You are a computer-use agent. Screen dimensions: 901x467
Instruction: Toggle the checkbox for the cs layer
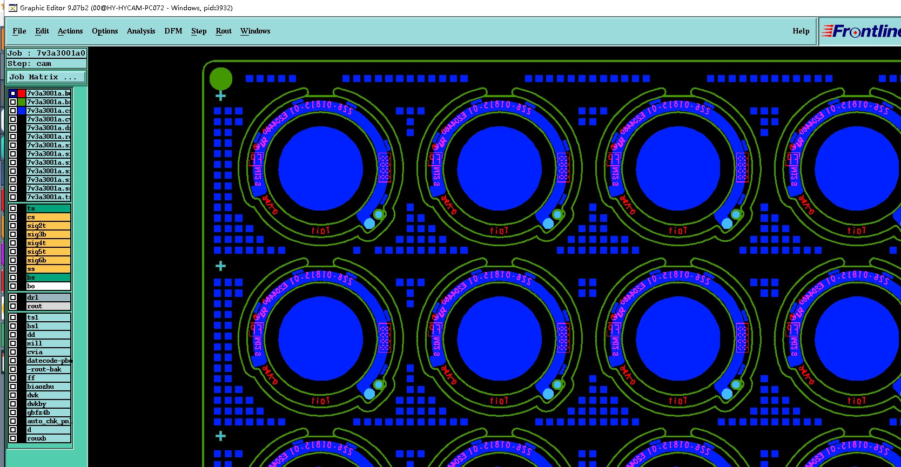tap(13, 217)
